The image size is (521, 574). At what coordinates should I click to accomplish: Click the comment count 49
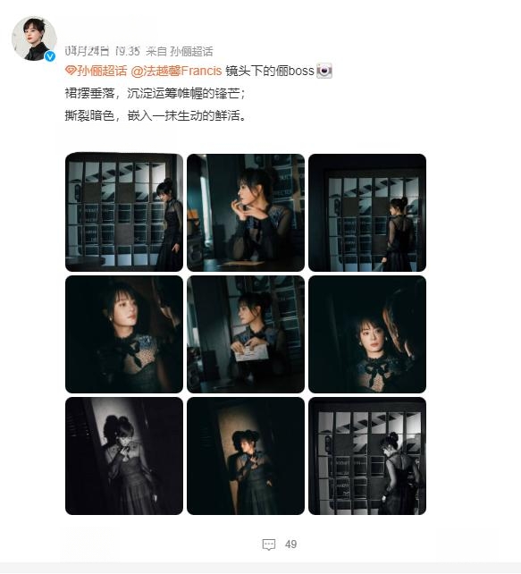tap(290, 544)
